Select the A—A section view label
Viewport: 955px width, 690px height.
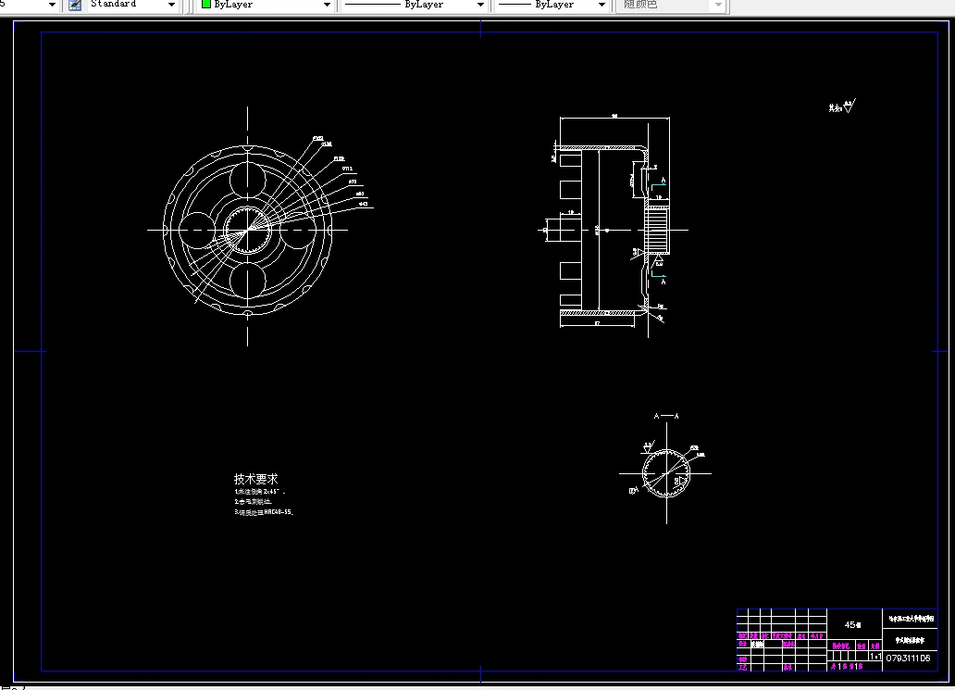666,417
